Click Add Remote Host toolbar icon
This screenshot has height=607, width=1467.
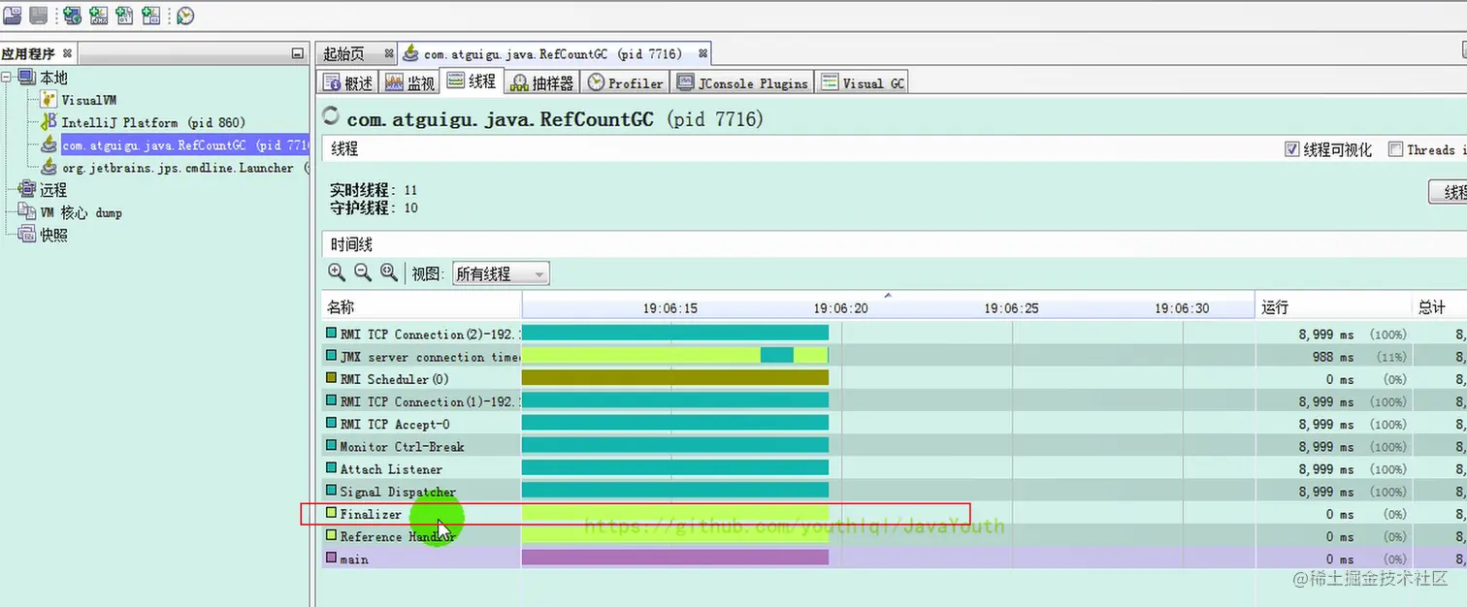73,15
